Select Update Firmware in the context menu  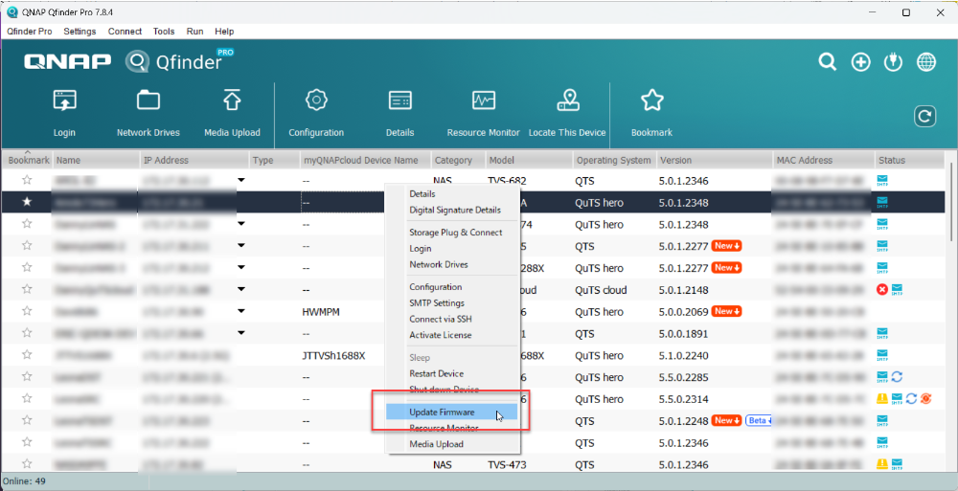click(442, 413)
